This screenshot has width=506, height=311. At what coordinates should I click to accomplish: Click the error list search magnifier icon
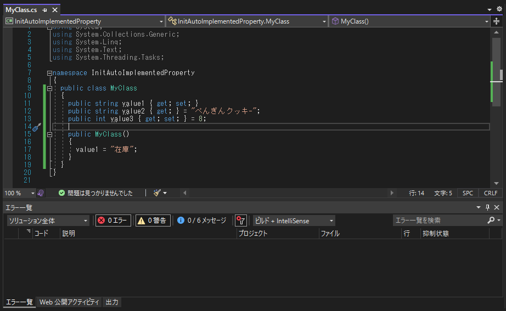click(x=491, y=220)
